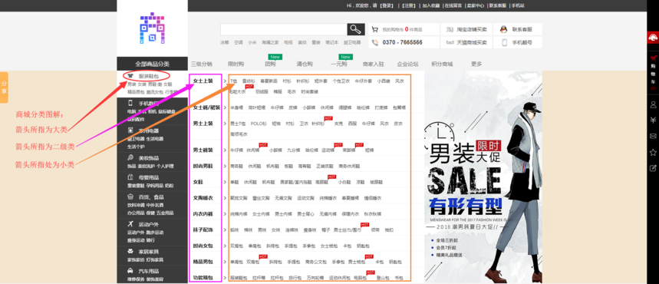Click the 企业论坛 nav item
Screen dimensions: 659x284
point(407,64)
